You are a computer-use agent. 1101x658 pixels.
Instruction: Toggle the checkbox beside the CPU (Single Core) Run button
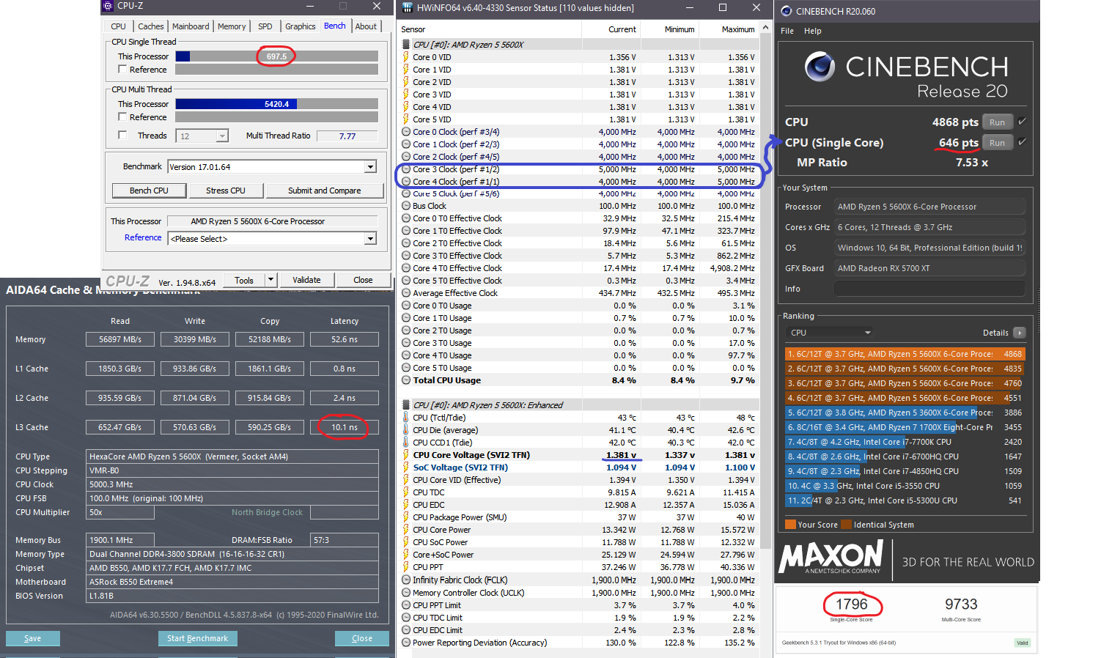[x=1023, y=142]
